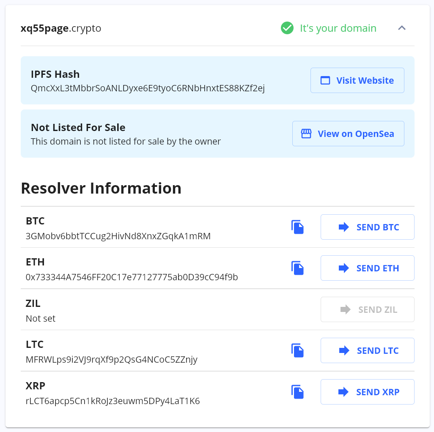Click the SEND BTC button
Image resolution: width=434 pixels, height=432 pixels.
pos(367,227)
